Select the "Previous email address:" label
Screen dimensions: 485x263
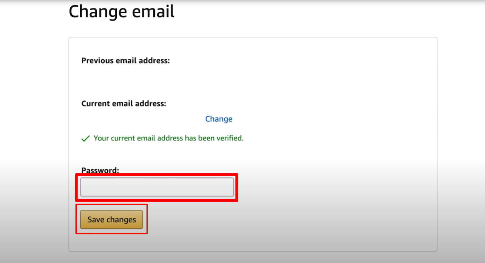pyautogui.click(x=125, y=60)
